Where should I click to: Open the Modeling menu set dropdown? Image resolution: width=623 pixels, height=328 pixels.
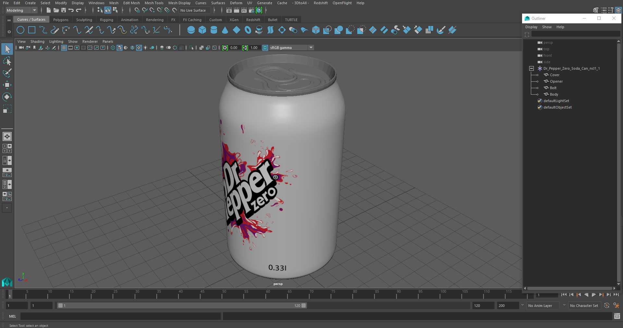point(21,10)
